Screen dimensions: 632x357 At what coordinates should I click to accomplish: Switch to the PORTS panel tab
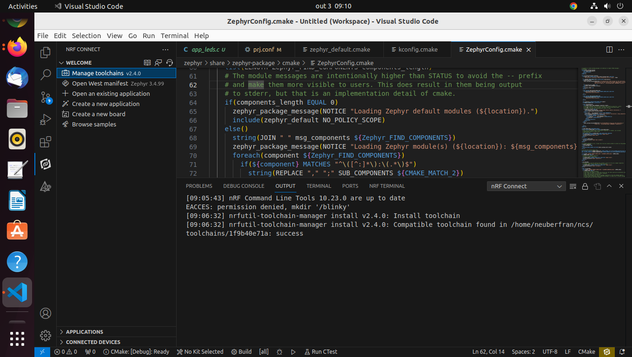click(350, 186)
